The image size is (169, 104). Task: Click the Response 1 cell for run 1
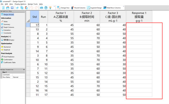tap(139, 25)
